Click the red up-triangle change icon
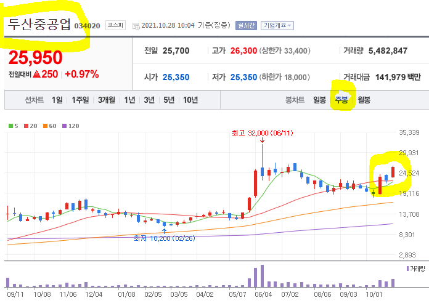429x303 pixels. (36, 74)
